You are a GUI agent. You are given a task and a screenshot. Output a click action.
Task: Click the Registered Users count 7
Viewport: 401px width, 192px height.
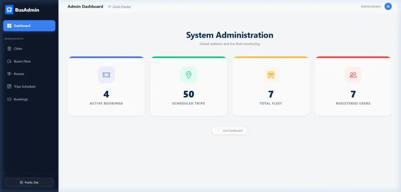pyautogui.click(x=353, y=94)
